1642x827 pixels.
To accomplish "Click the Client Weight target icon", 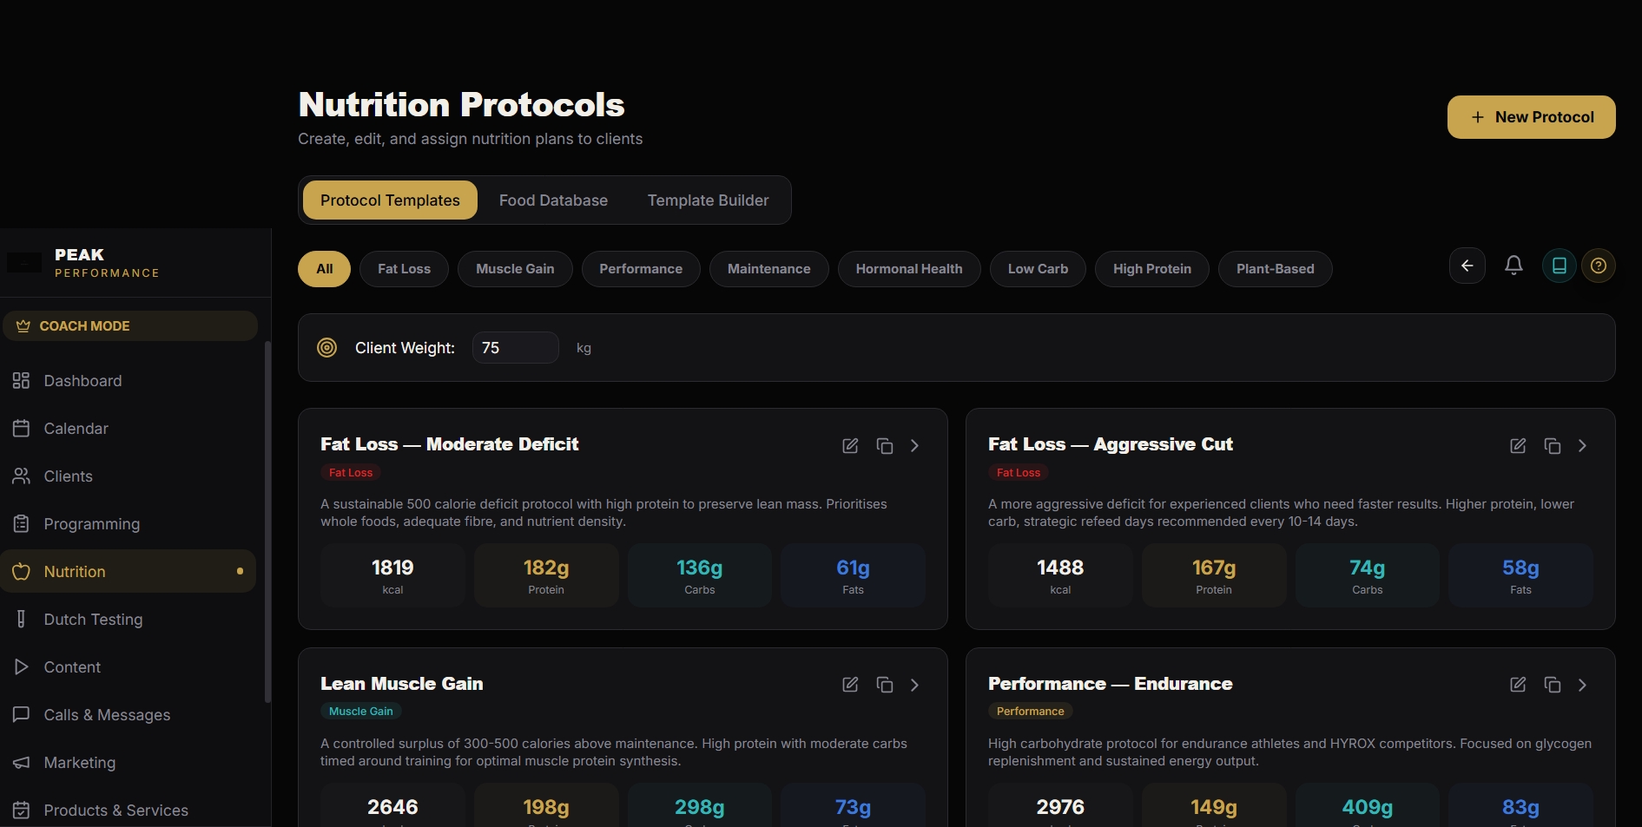I will pyautogui.click(x=327, y=348).
